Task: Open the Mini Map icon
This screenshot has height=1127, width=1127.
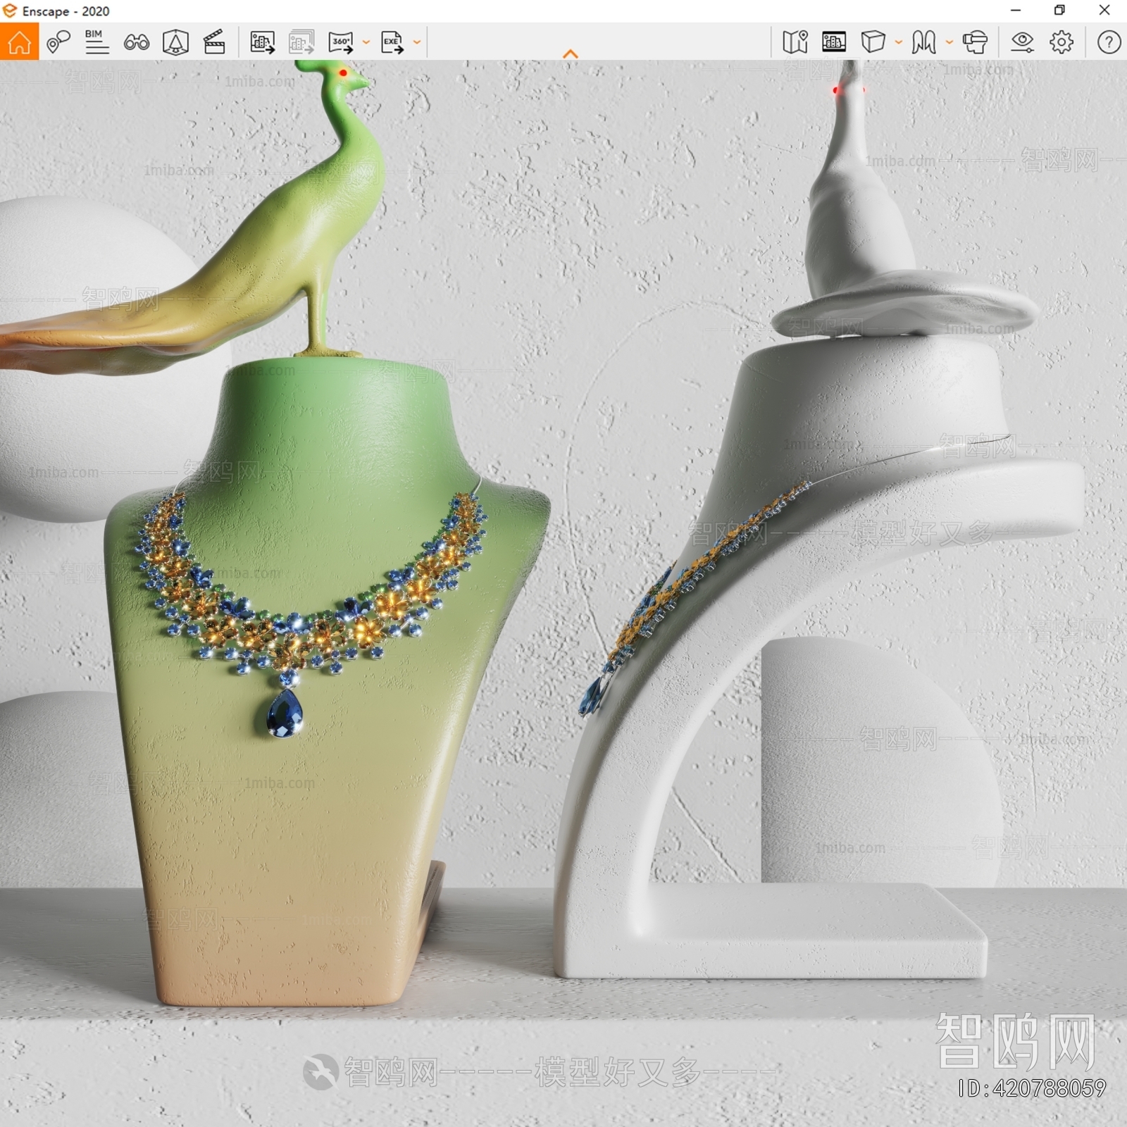Action: point(795,42)
